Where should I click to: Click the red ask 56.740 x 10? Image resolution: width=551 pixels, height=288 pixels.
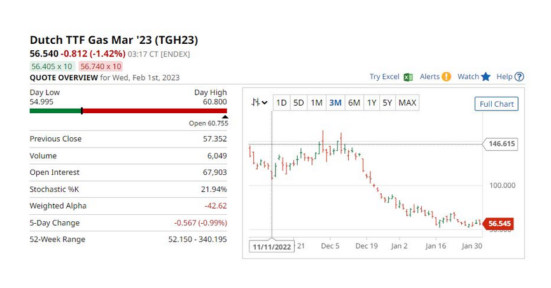tap(101, 66)
